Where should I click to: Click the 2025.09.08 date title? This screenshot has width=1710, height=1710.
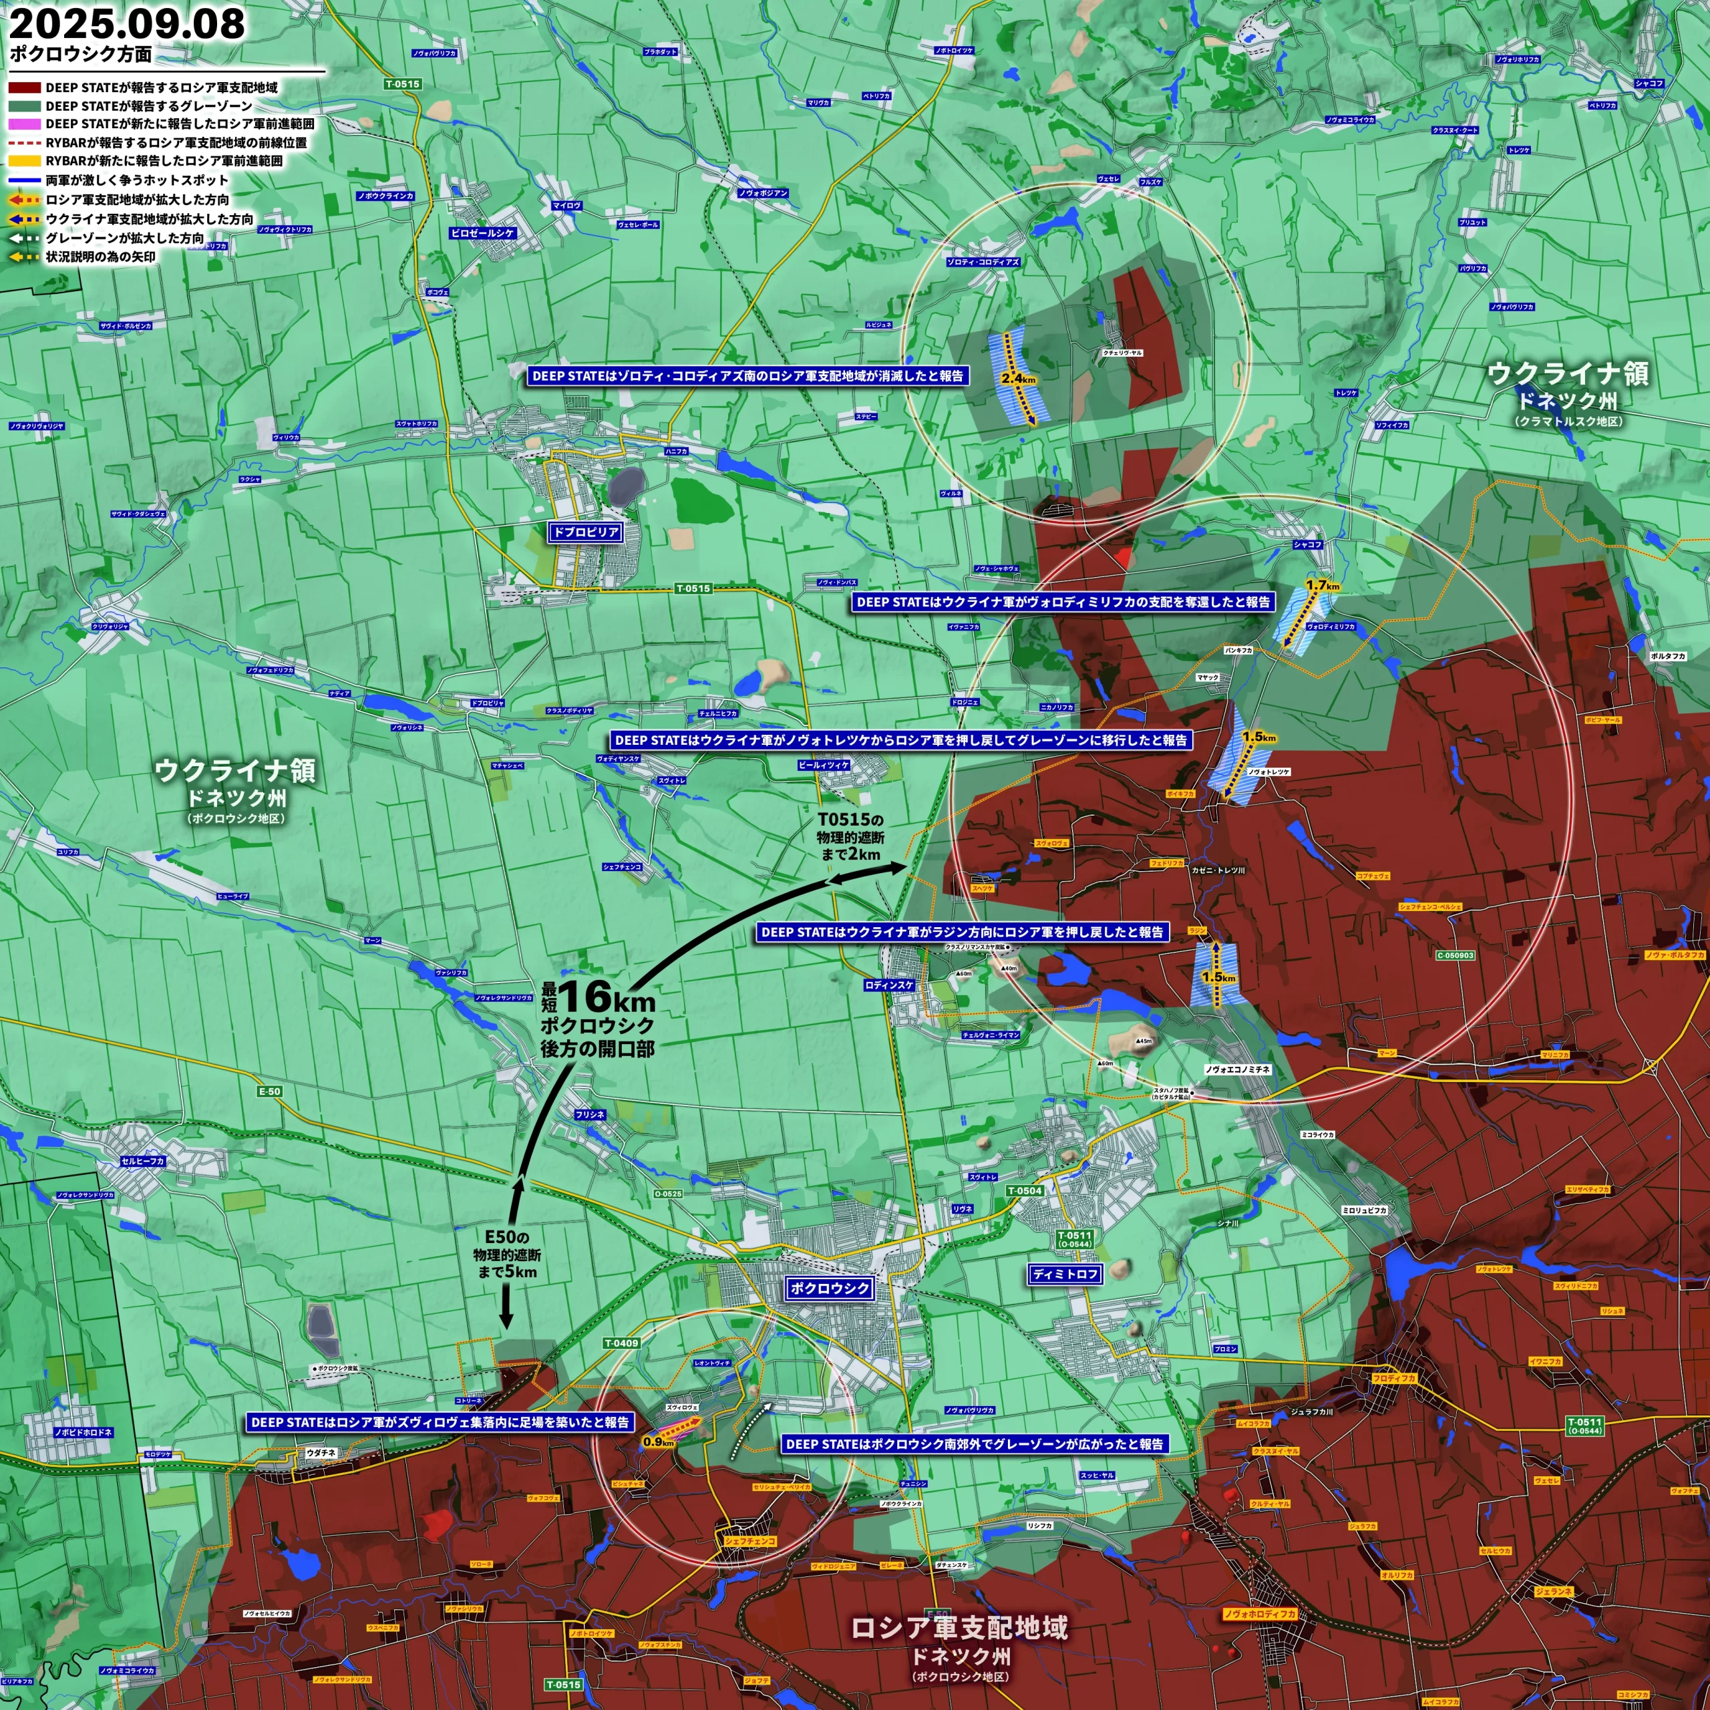126,23
